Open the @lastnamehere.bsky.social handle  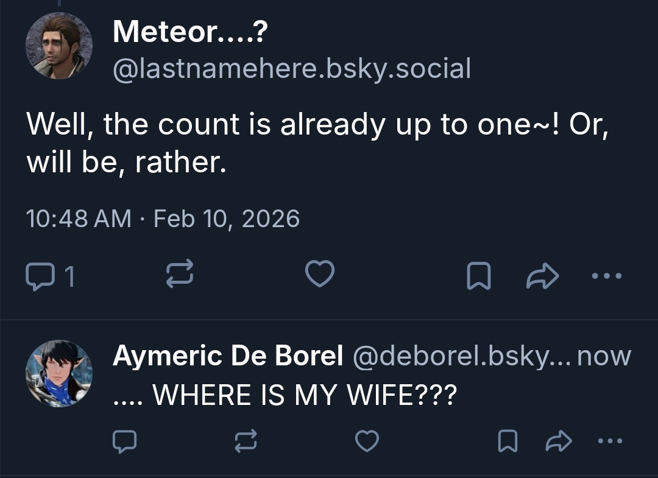(292, 68)
